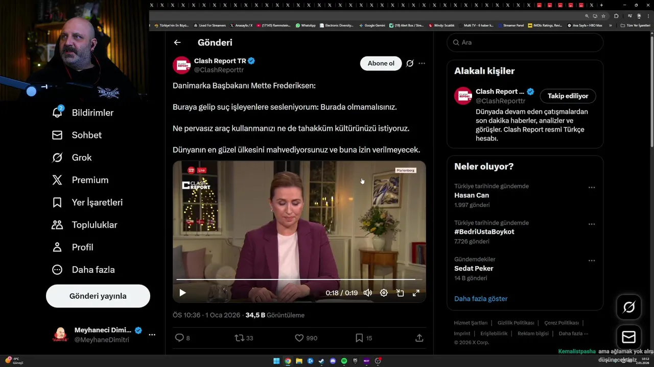Image resolution: width=654 pixels, height=367 pixels.
Task: Open Discord from taskbar
Action: [333, 361]
